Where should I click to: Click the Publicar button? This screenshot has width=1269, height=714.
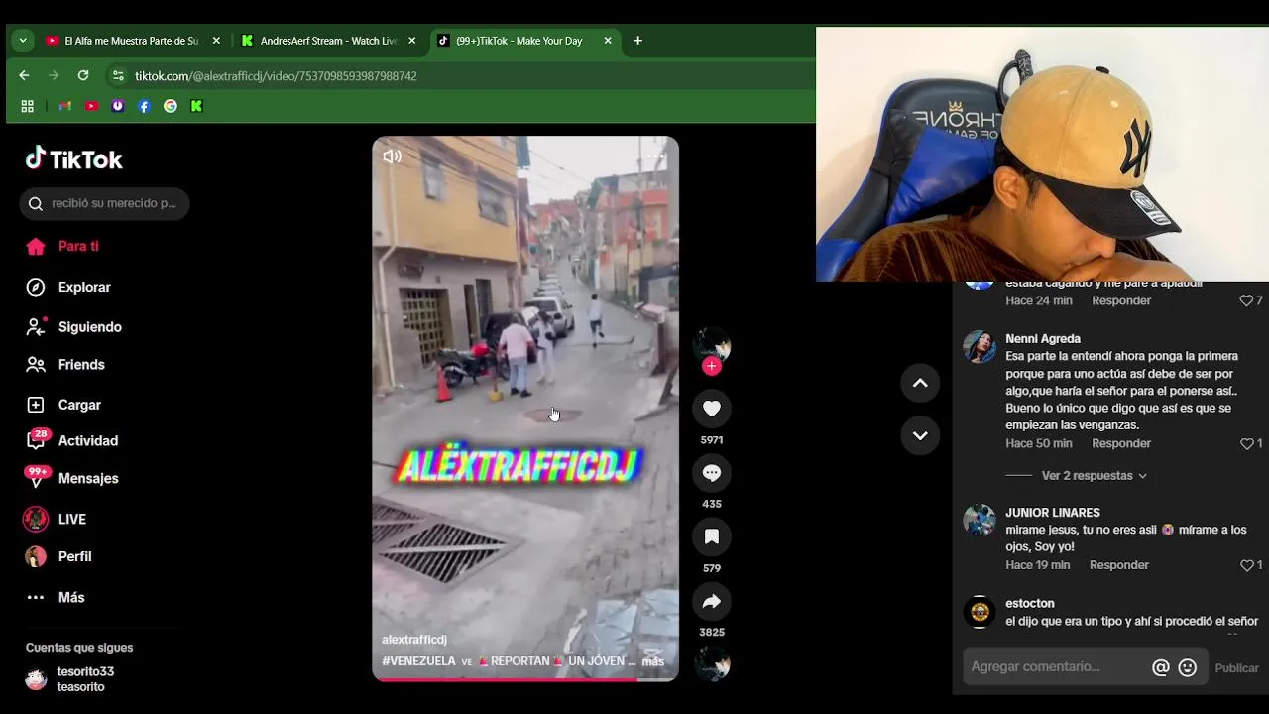pos(1236,668)
